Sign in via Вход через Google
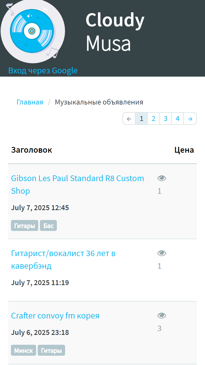Screen dimensions: 205x365 pos(43,71)
